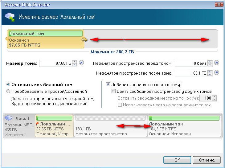Increase space before volume using up arrow
The height and width of the screenshot is (168, 225).
pyautogui.click(x=210, y=62)
